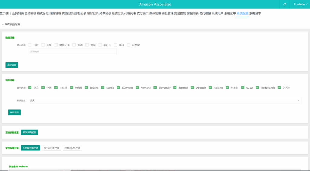The height and width of the screenshot is (171, 310).
Task: Open the 理财记录 menu tab
Action: (x=93, y=13)
